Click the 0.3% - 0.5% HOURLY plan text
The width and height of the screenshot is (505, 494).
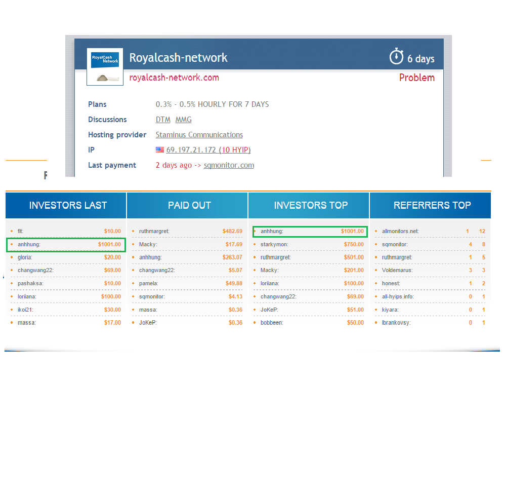pos(212,104)
